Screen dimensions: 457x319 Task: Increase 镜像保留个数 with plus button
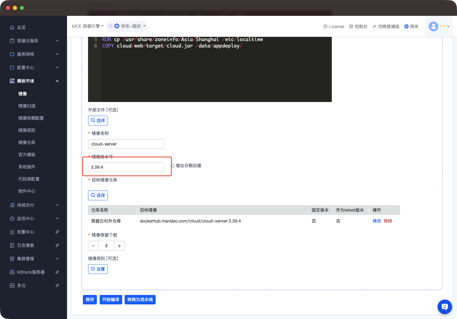coord(119,246)
